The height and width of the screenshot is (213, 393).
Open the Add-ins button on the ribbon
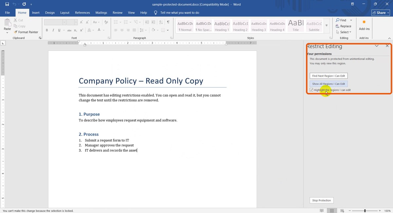click(364, 26)
